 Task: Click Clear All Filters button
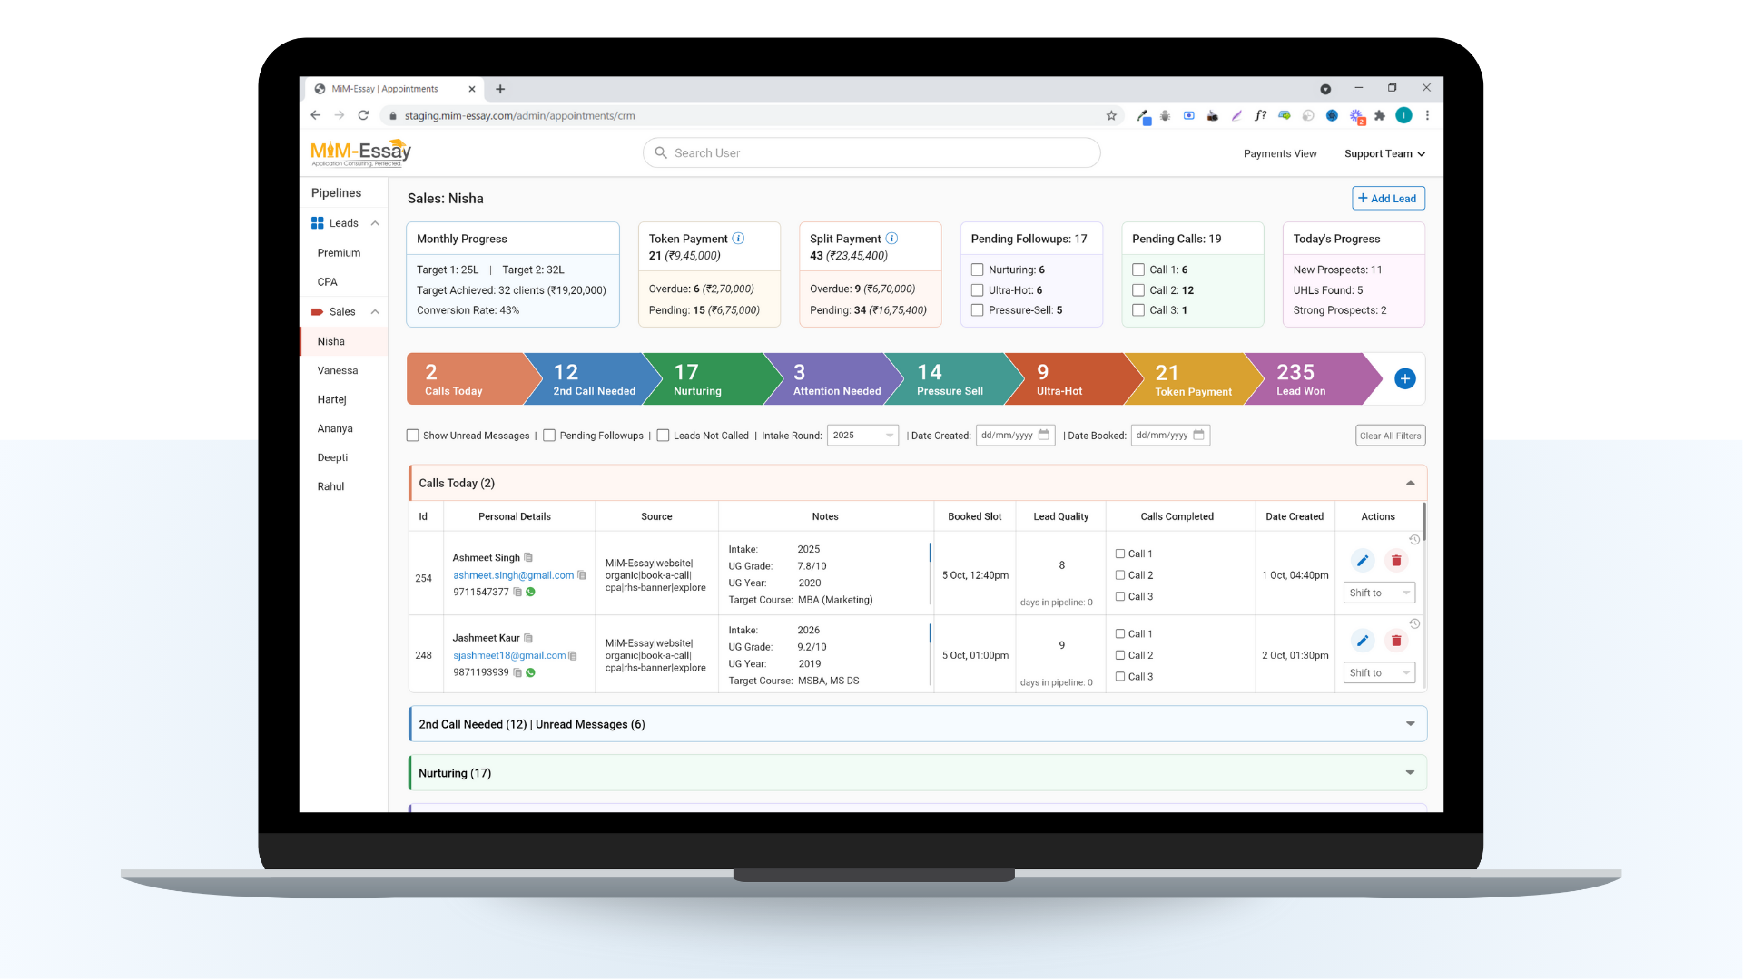click(x=1390, y=436)
